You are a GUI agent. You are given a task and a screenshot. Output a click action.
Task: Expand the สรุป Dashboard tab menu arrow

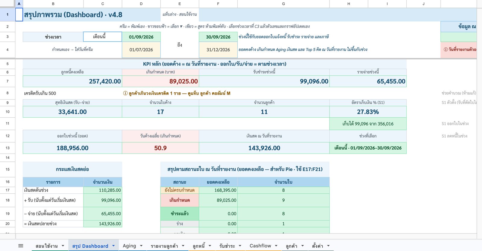click(114, 246)
